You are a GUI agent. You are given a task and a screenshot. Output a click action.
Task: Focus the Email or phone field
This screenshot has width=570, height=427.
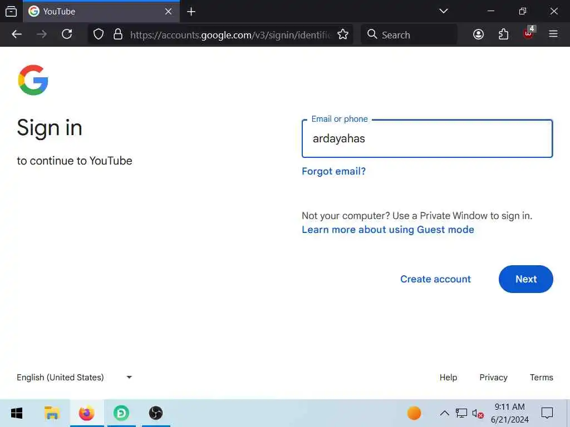click(427, 138)
